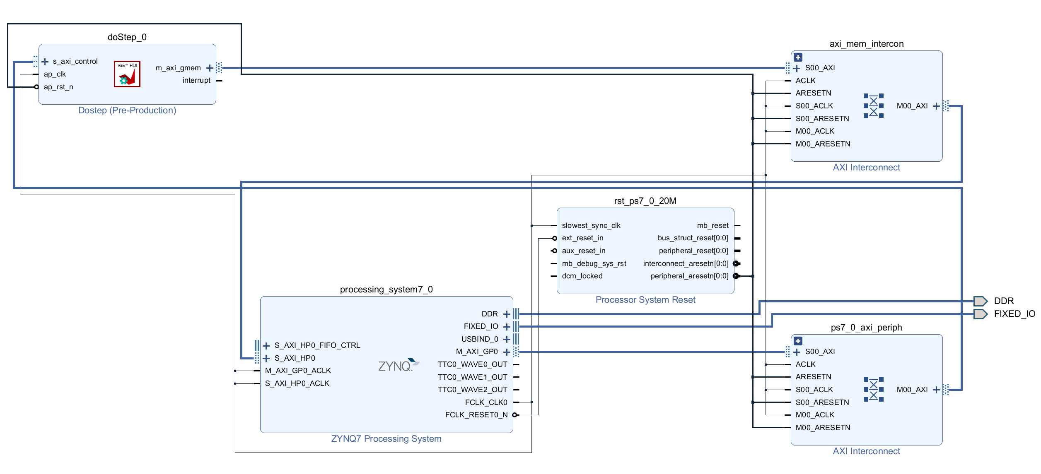Expand the s_axi_control interface on doStep_0

pos(45,62)
